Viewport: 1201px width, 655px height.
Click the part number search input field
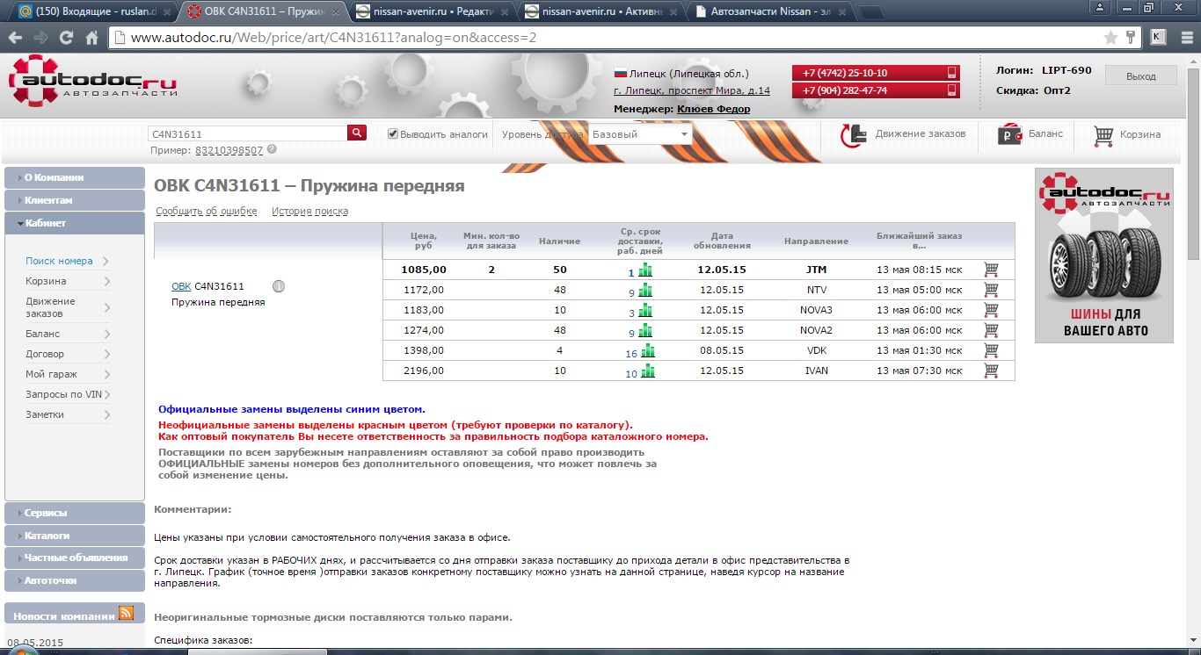(248, 133)
